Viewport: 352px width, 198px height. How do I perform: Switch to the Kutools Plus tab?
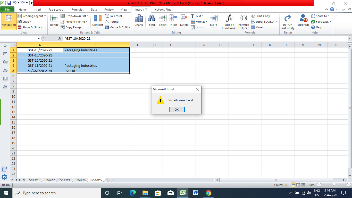point(163,10)
